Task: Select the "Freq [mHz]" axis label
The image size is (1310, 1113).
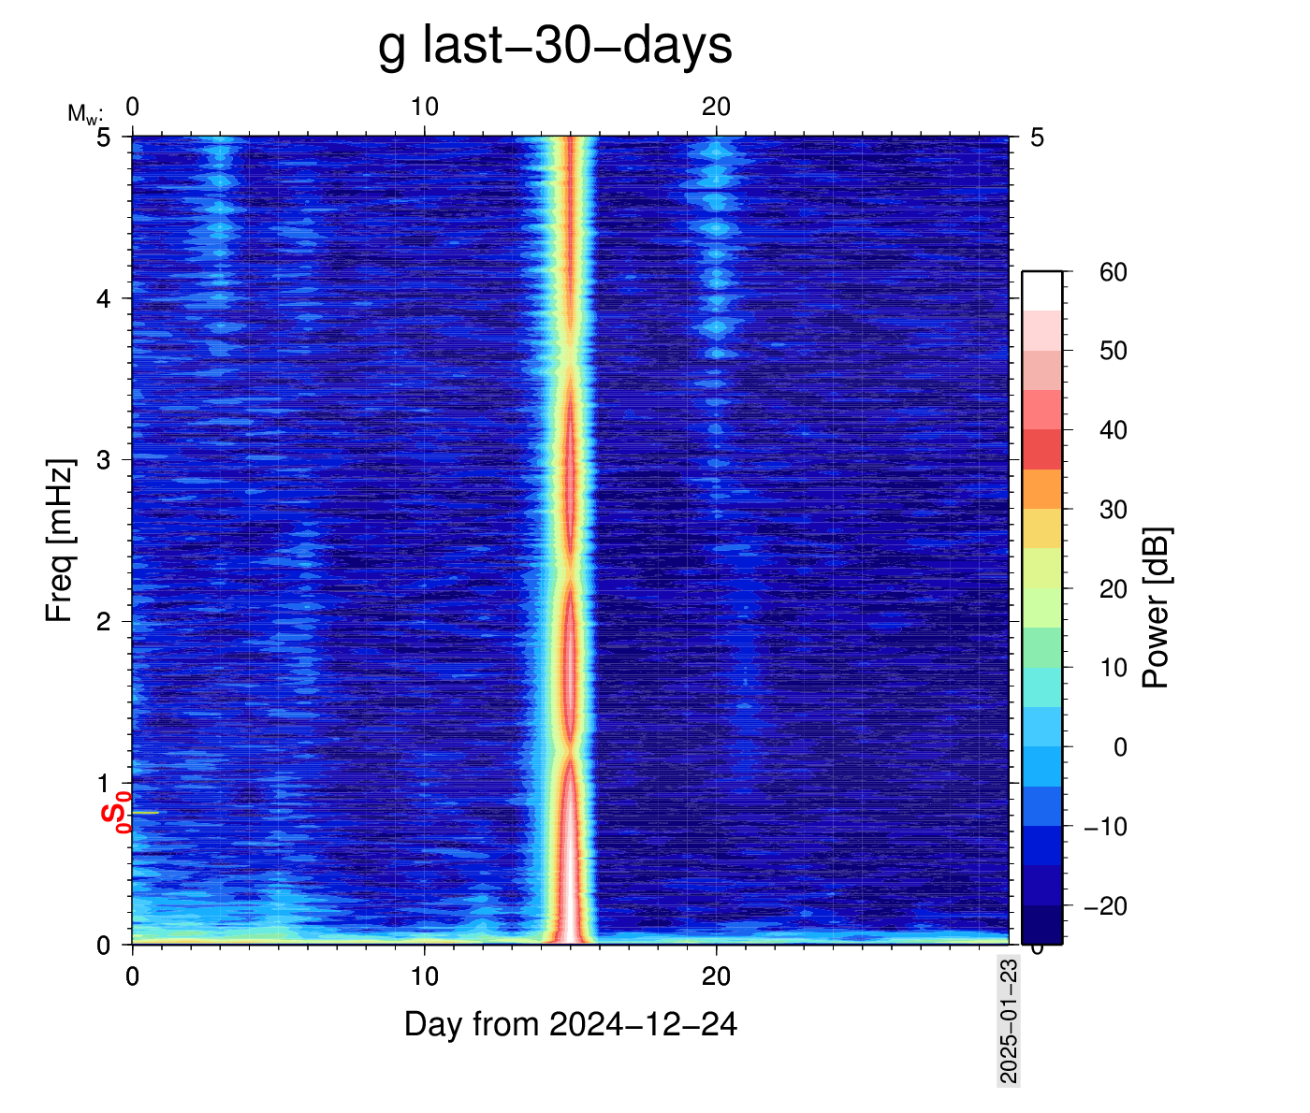Action: (x=59, y=541)
